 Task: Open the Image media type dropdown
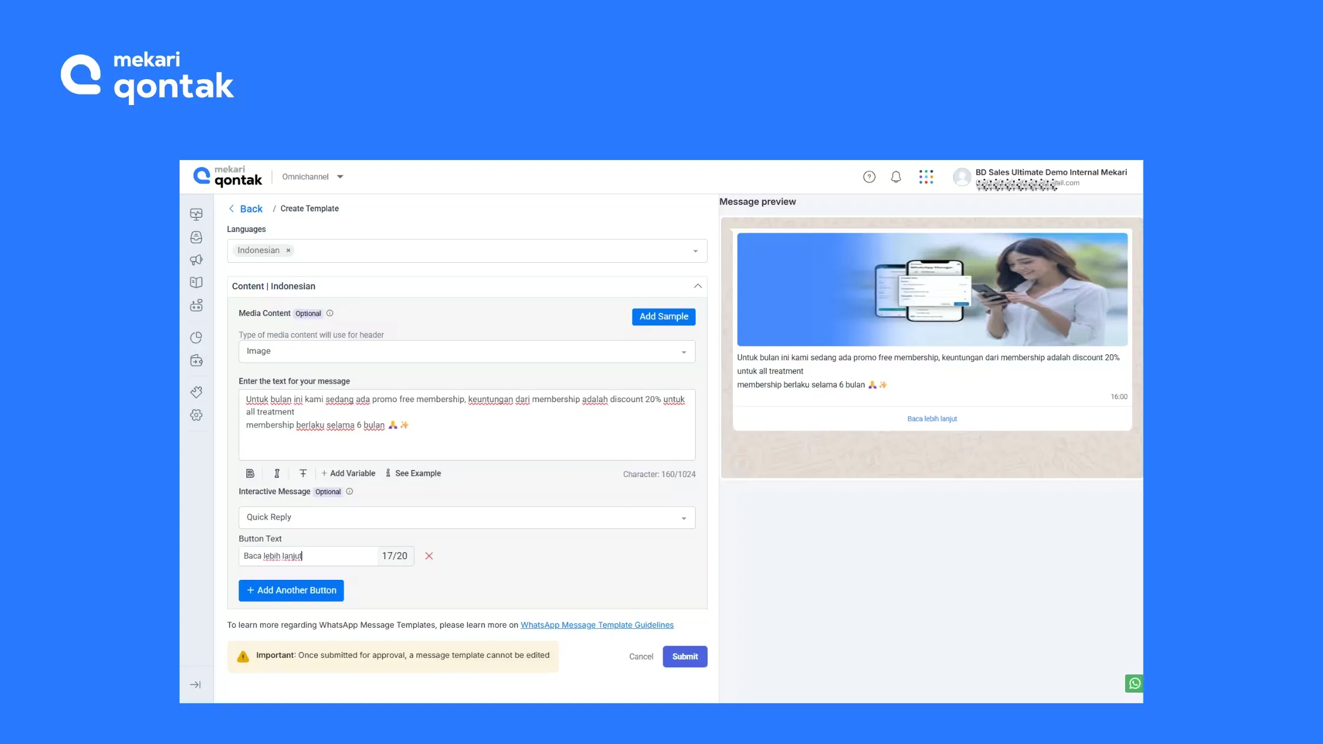[467, 351]
